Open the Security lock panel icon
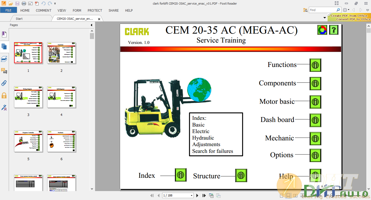Image resolution: width=371 pixels, height=200 pixels. tap(4, 95)
